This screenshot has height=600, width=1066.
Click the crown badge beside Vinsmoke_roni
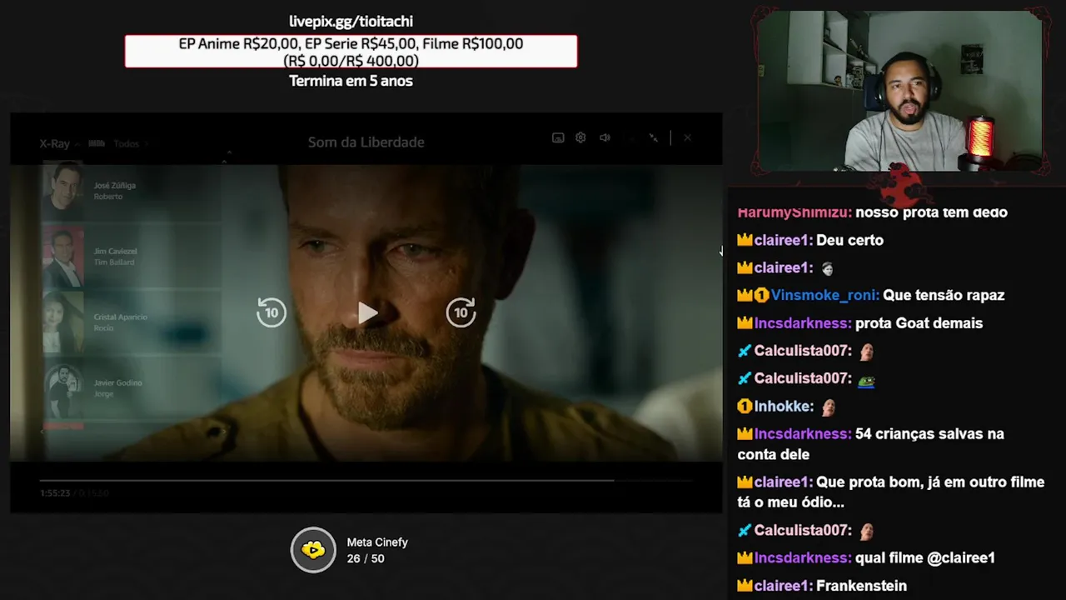click(x=745, y=295)
